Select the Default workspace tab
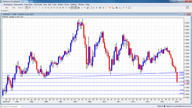The height and width of the screenshot is (108, 192). point(4,11)
